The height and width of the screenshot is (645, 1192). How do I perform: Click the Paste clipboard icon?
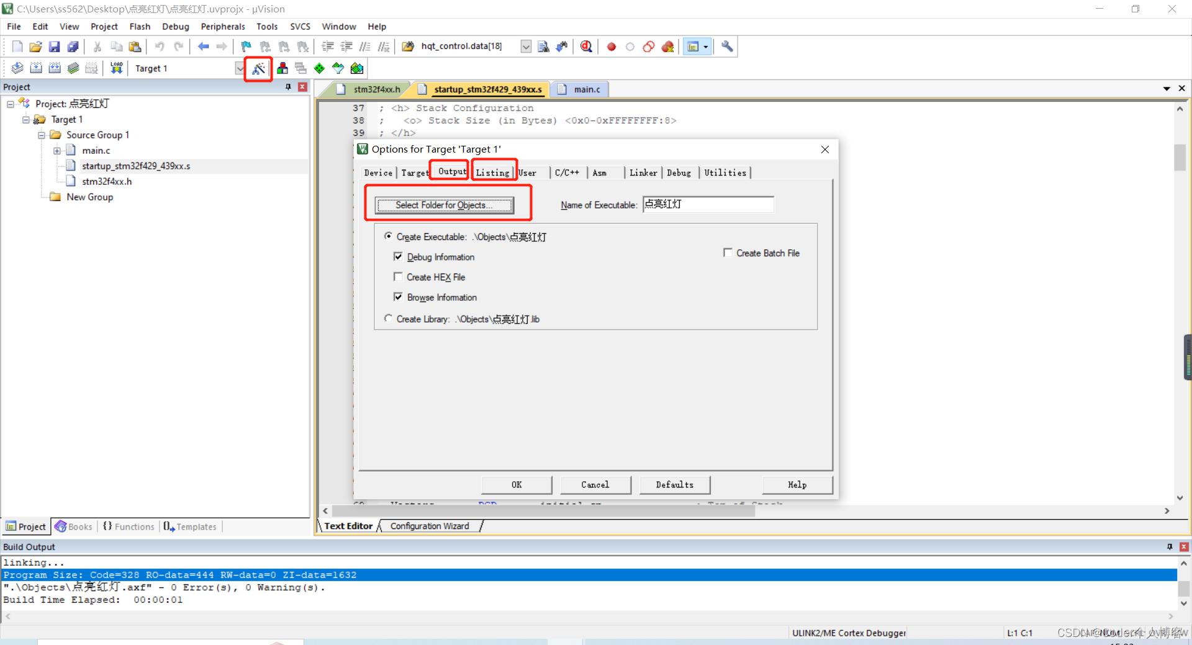pos(135,47)
